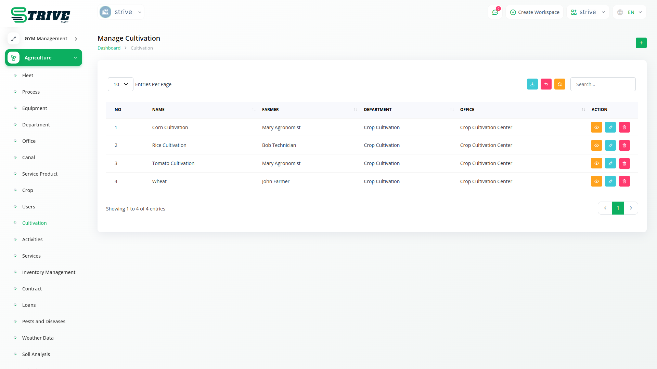Click the Create Workspace button

tap(534, 12)
